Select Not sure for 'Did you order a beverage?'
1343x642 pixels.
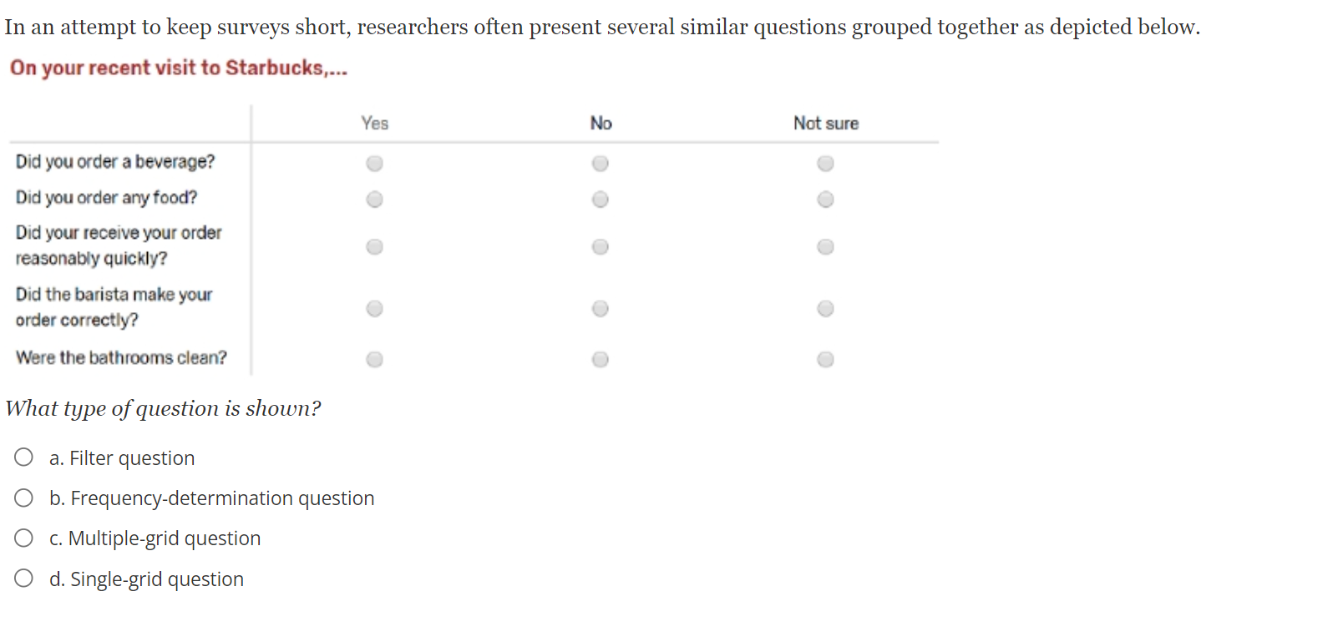pos(826,163)
